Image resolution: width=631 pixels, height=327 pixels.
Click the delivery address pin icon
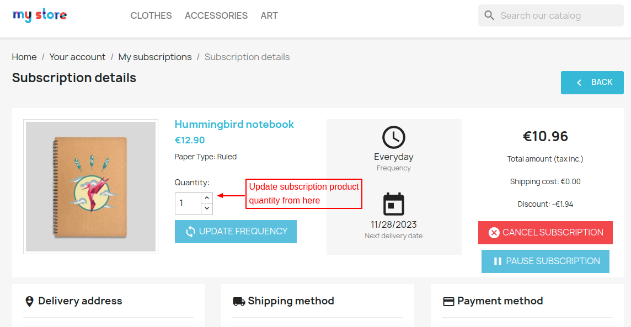[x=29, y=301]
